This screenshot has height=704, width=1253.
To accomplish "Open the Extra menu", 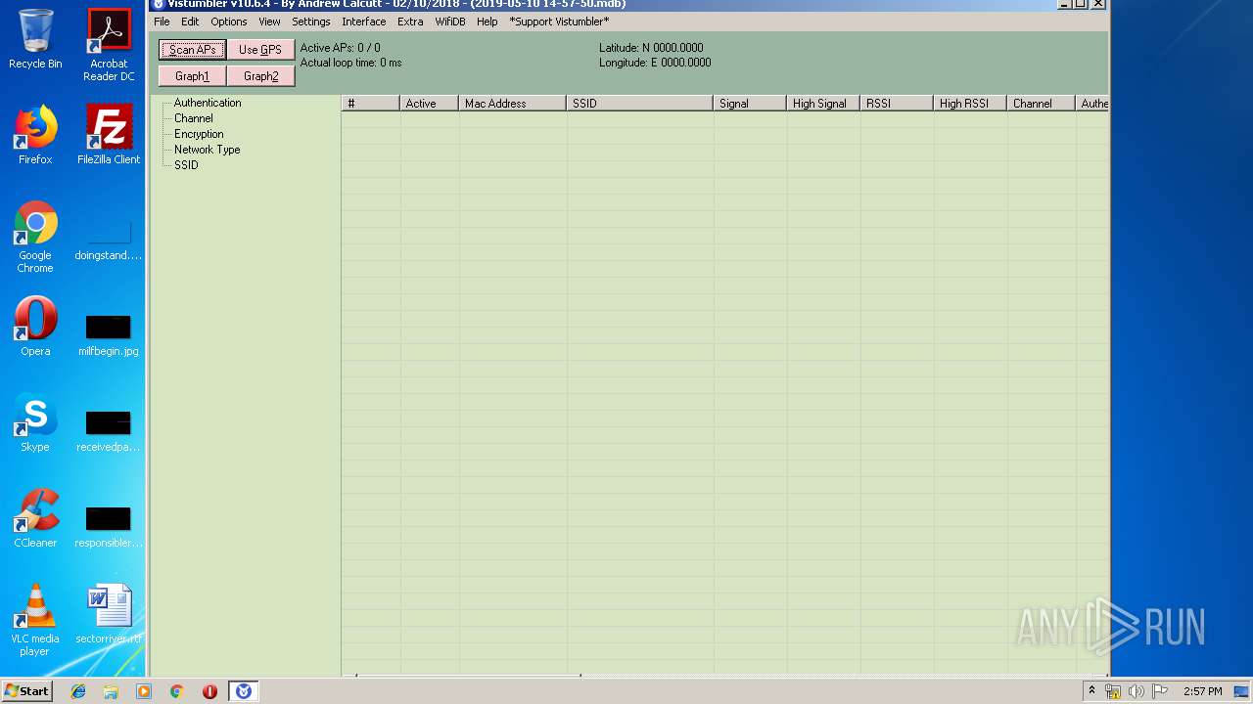I will coord(410,22).
